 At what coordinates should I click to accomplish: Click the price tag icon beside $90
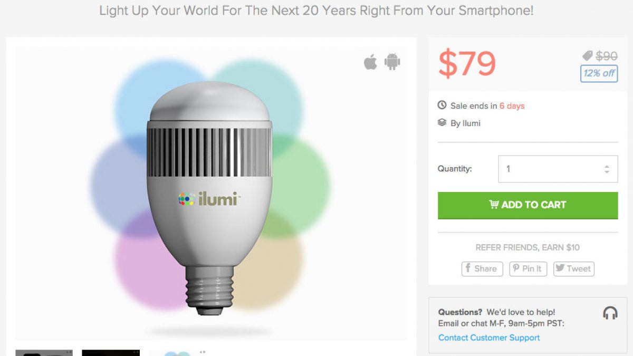point(587,56)
